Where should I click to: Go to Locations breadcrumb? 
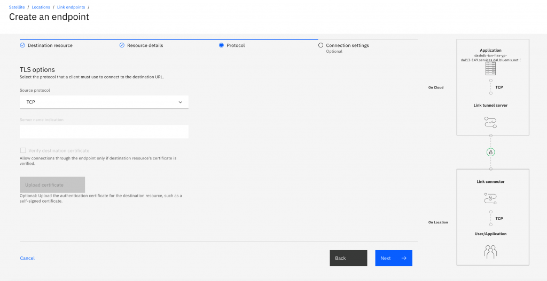tap(41, 7)
